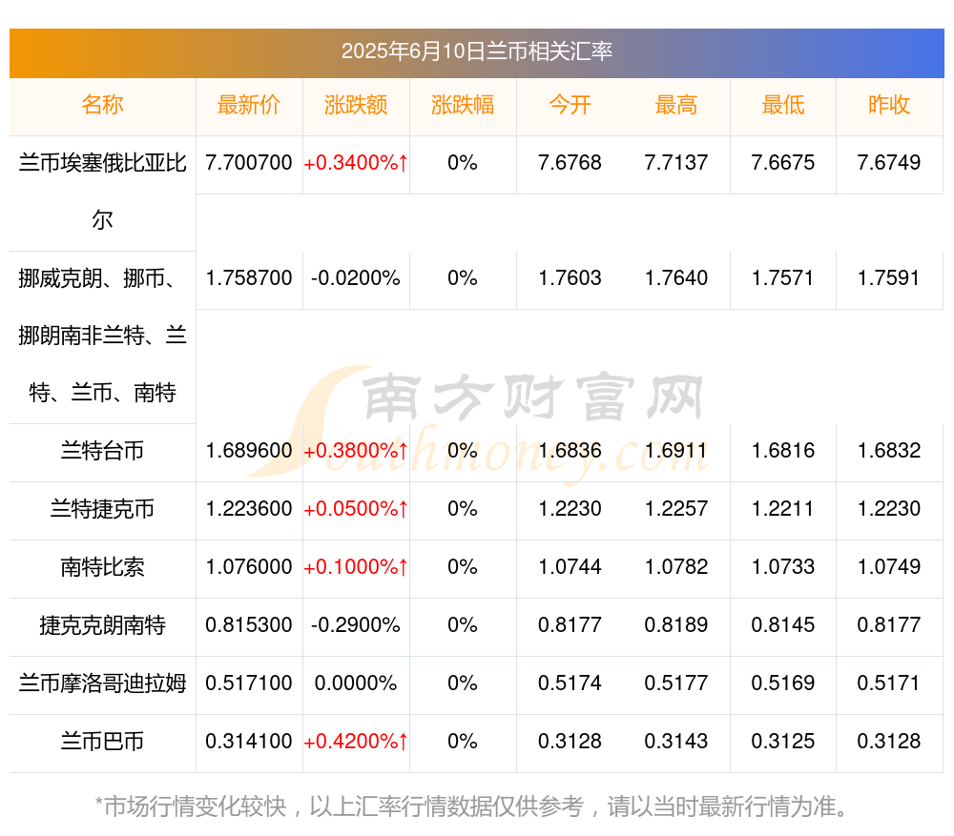Select the 昨收 column header

click(889, 105)
